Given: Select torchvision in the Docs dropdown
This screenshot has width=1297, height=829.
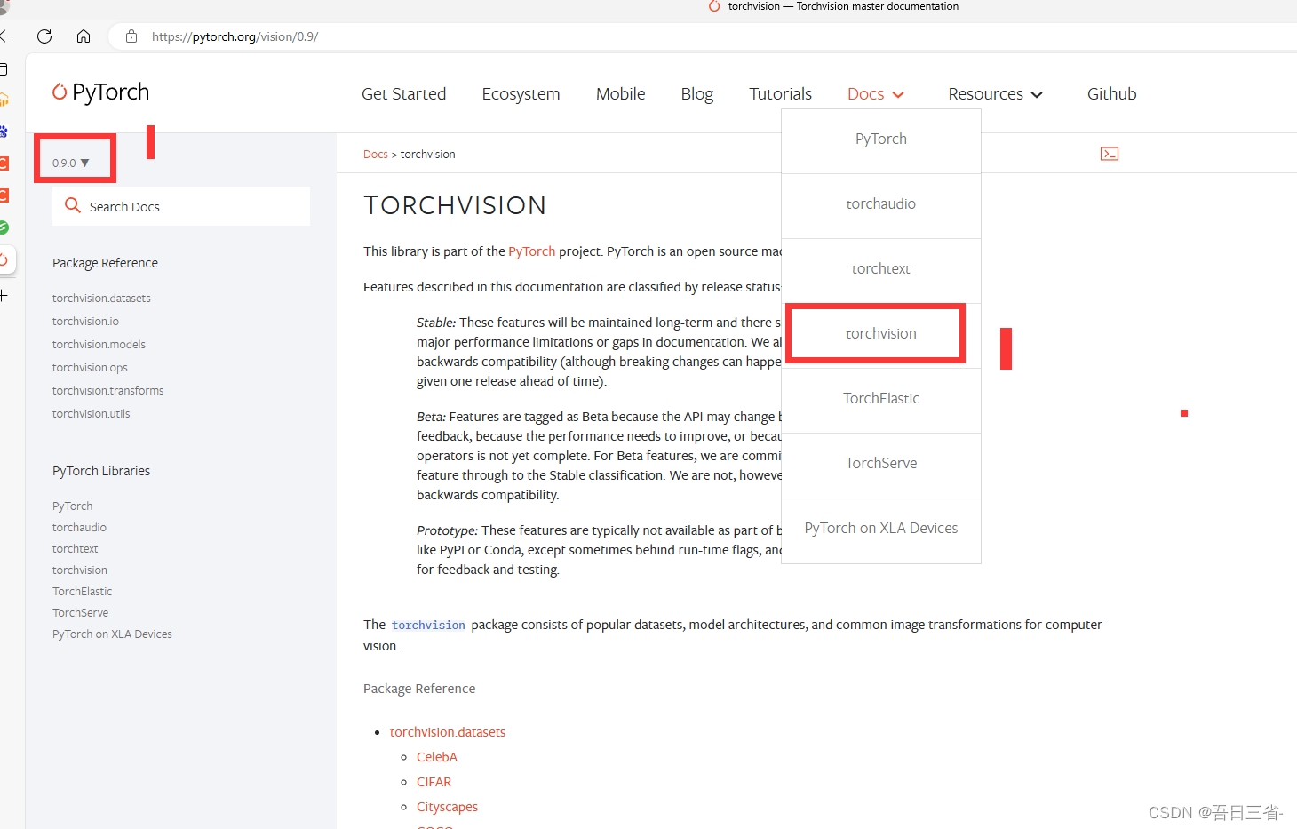Looking at the screenshot, I should coord(881,334).
